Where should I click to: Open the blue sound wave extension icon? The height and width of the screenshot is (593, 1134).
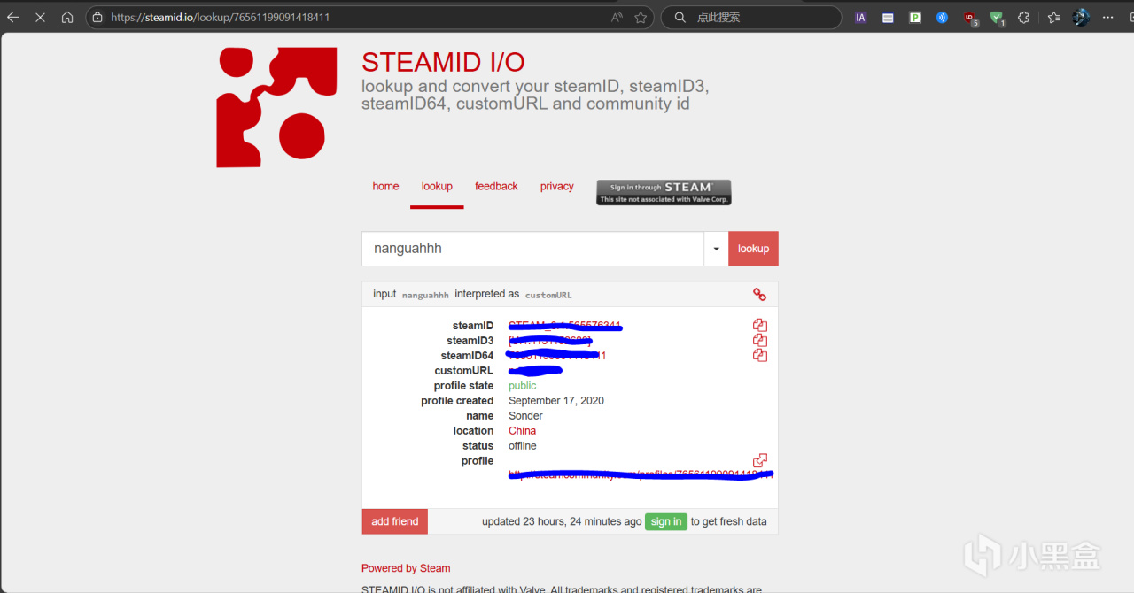tap(942, 17)
